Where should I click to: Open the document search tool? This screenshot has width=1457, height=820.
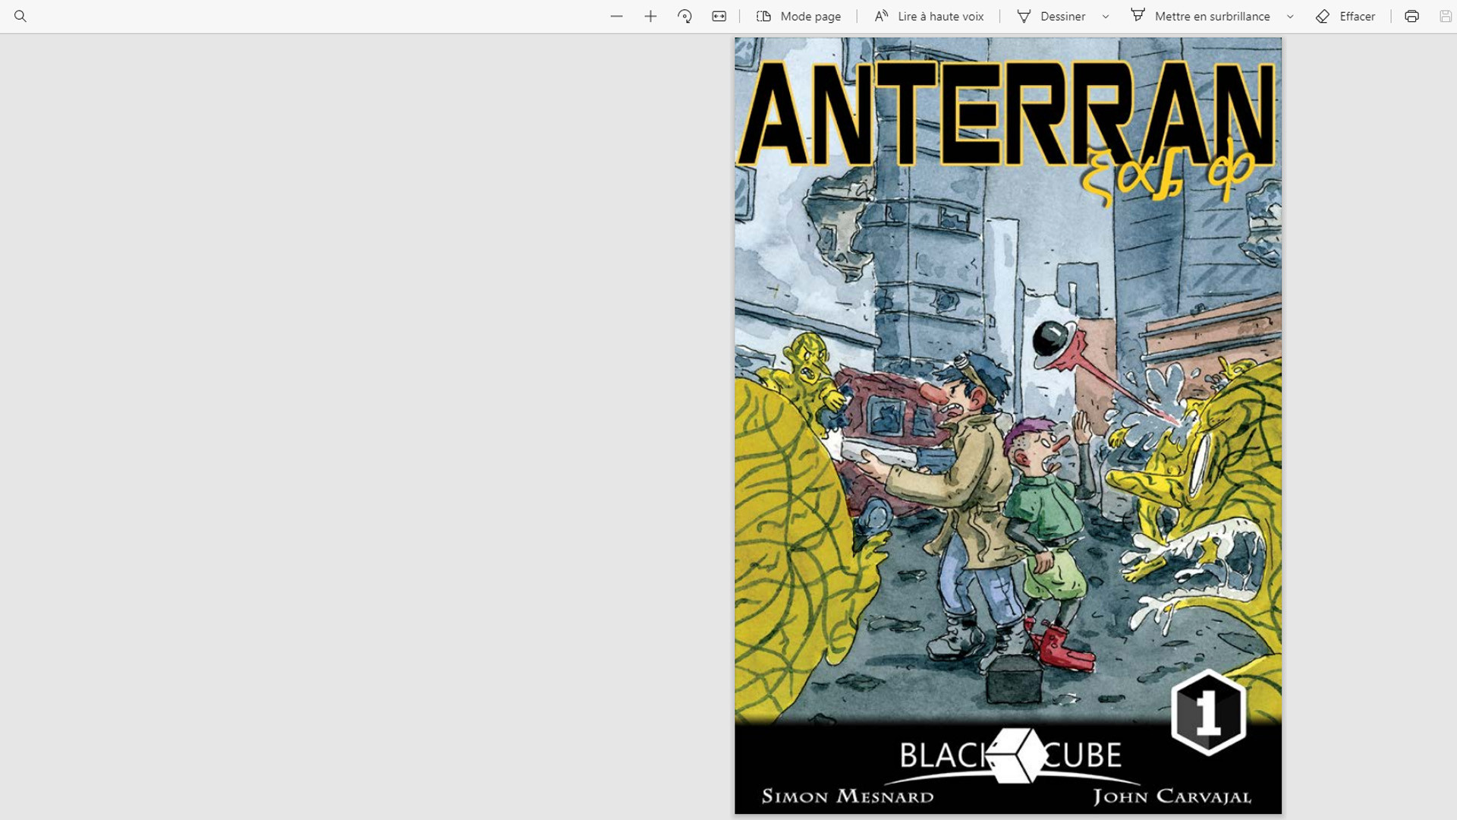20,16
